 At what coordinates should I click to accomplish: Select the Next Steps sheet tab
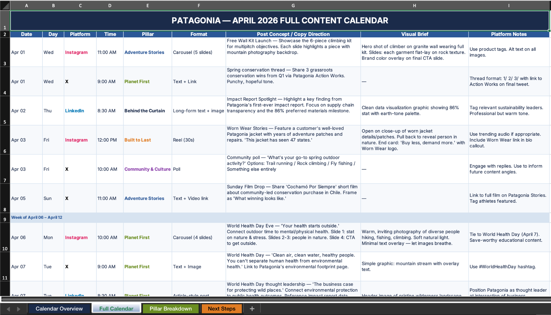pyautogui.click(x=222, y=309)
